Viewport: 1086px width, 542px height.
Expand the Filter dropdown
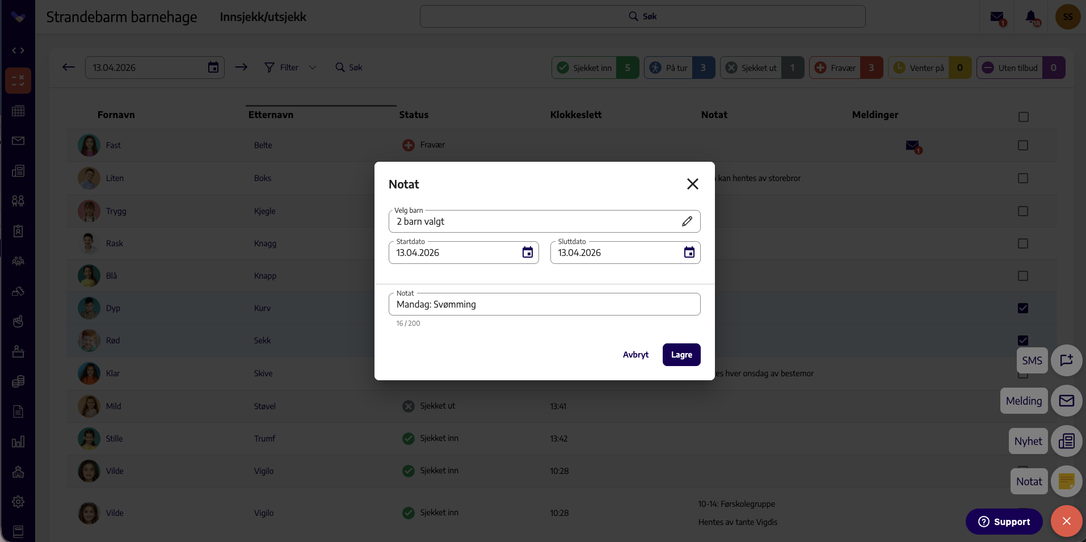pos(290,68)
